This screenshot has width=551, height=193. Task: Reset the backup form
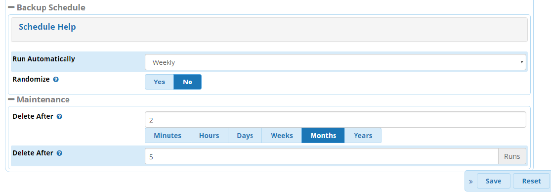[x=531, y=181]
